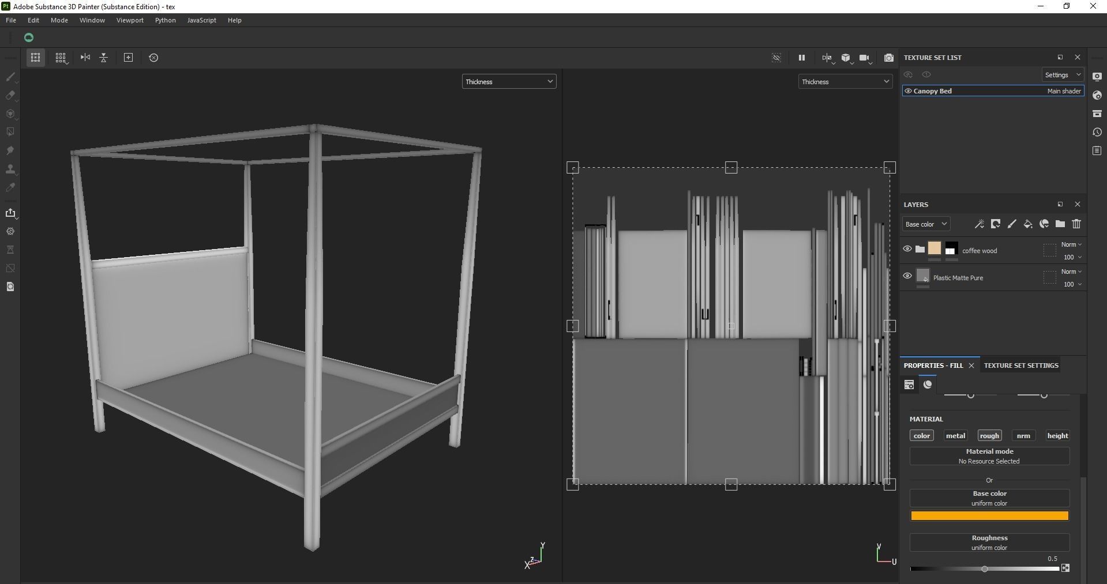Open the Edit menu

click(x=33, y=20)
